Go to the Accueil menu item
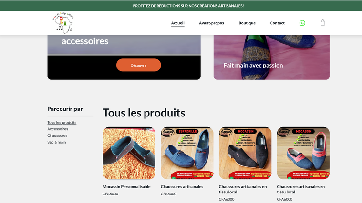 (x=178, y=23)
